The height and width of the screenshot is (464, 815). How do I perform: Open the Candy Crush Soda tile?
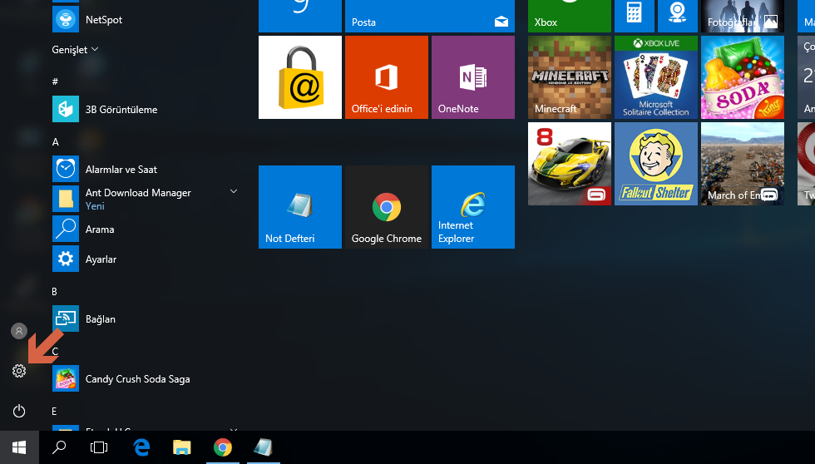[742, 77]
